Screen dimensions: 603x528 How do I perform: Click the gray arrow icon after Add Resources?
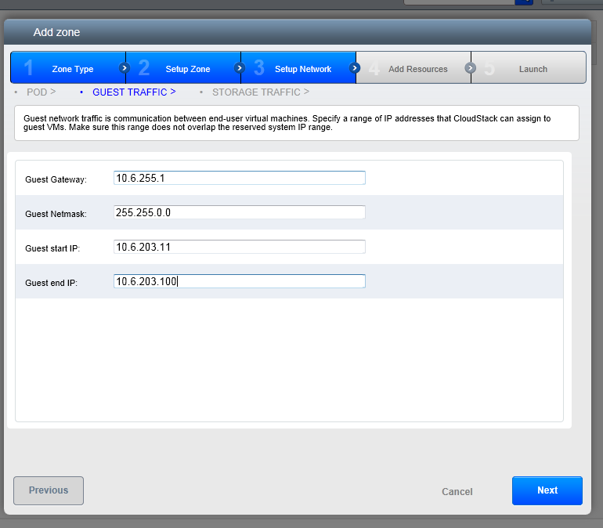click(x=470, y=68)
